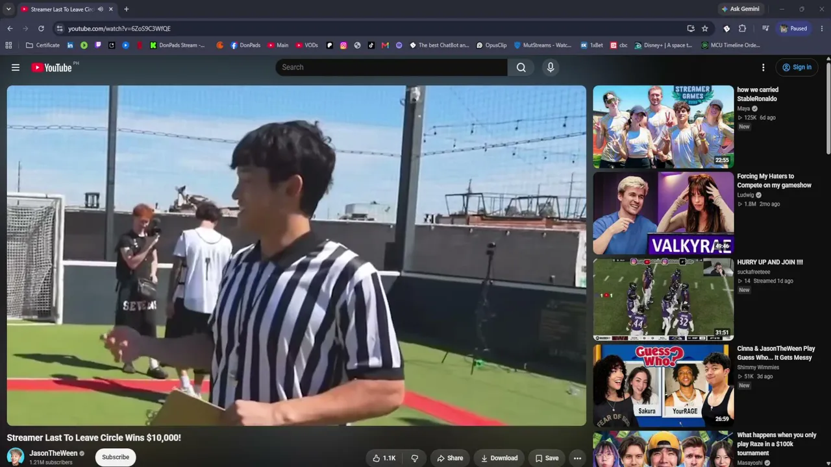Open the YouTube guide hamburger menu

(16, 67)
